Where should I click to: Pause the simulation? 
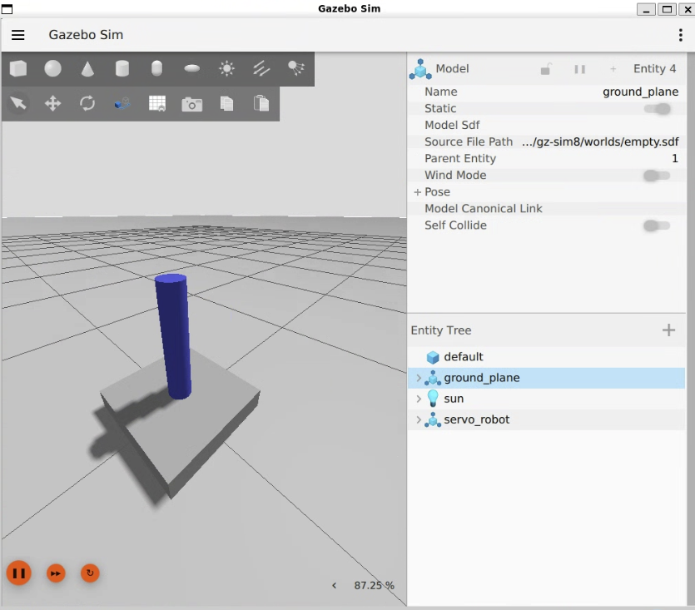[x=19, y=573]
